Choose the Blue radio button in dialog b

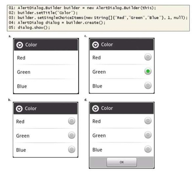[x=72, y=149]
